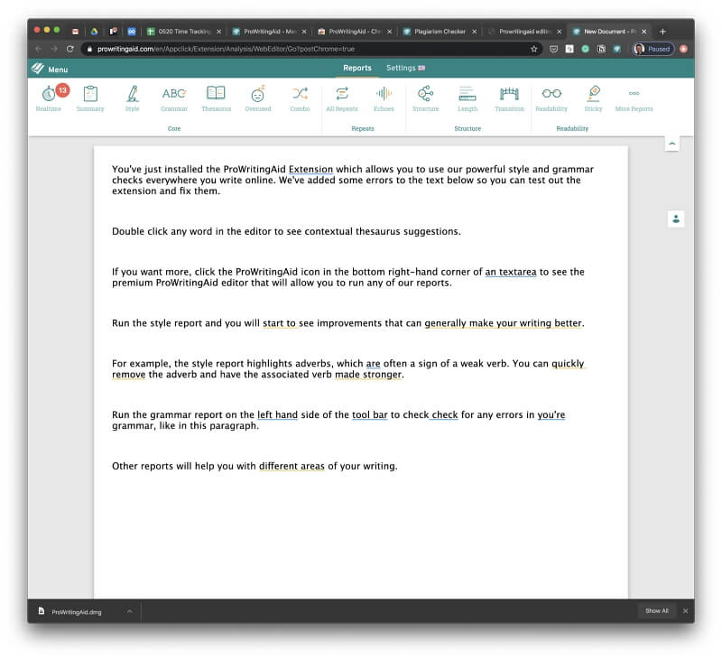Click the underlined word 'you're'
Screen dimensions: 722x660
point(551,414)
